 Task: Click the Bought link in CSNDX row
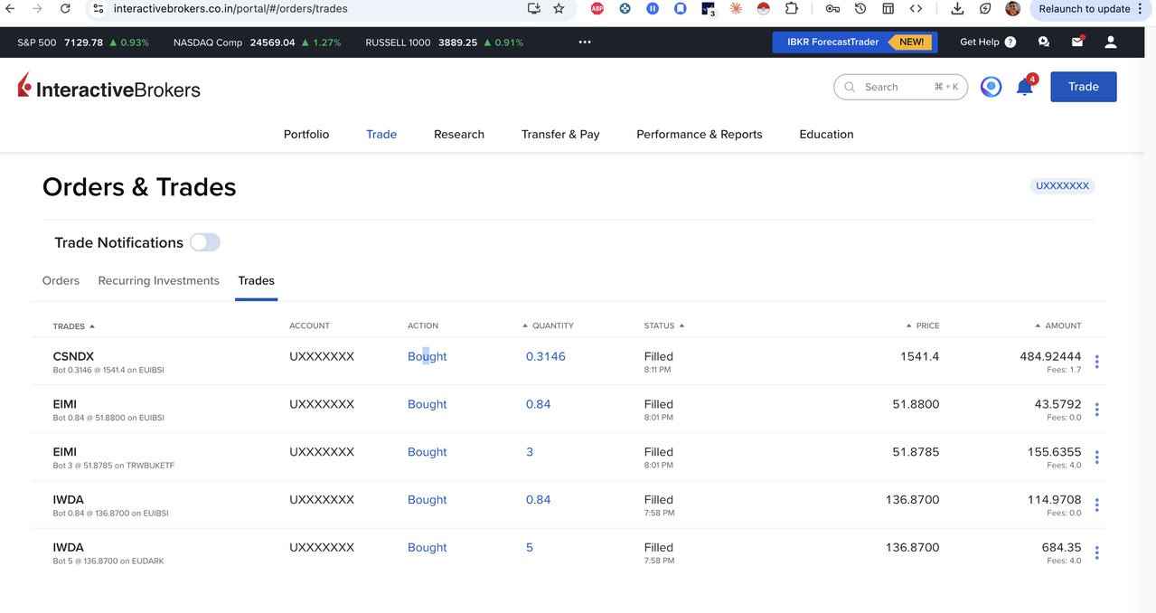427,356
